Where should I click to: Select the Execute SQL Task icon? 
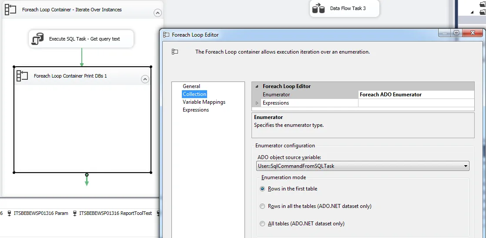tap(37, 39)
